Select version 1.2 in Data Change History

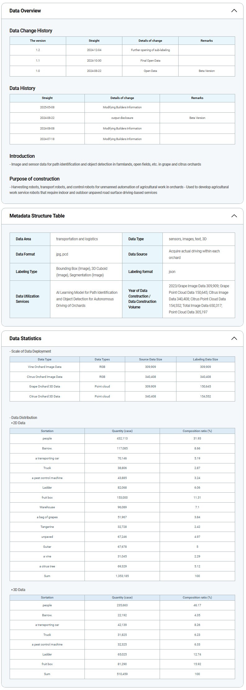pos(38,50)
